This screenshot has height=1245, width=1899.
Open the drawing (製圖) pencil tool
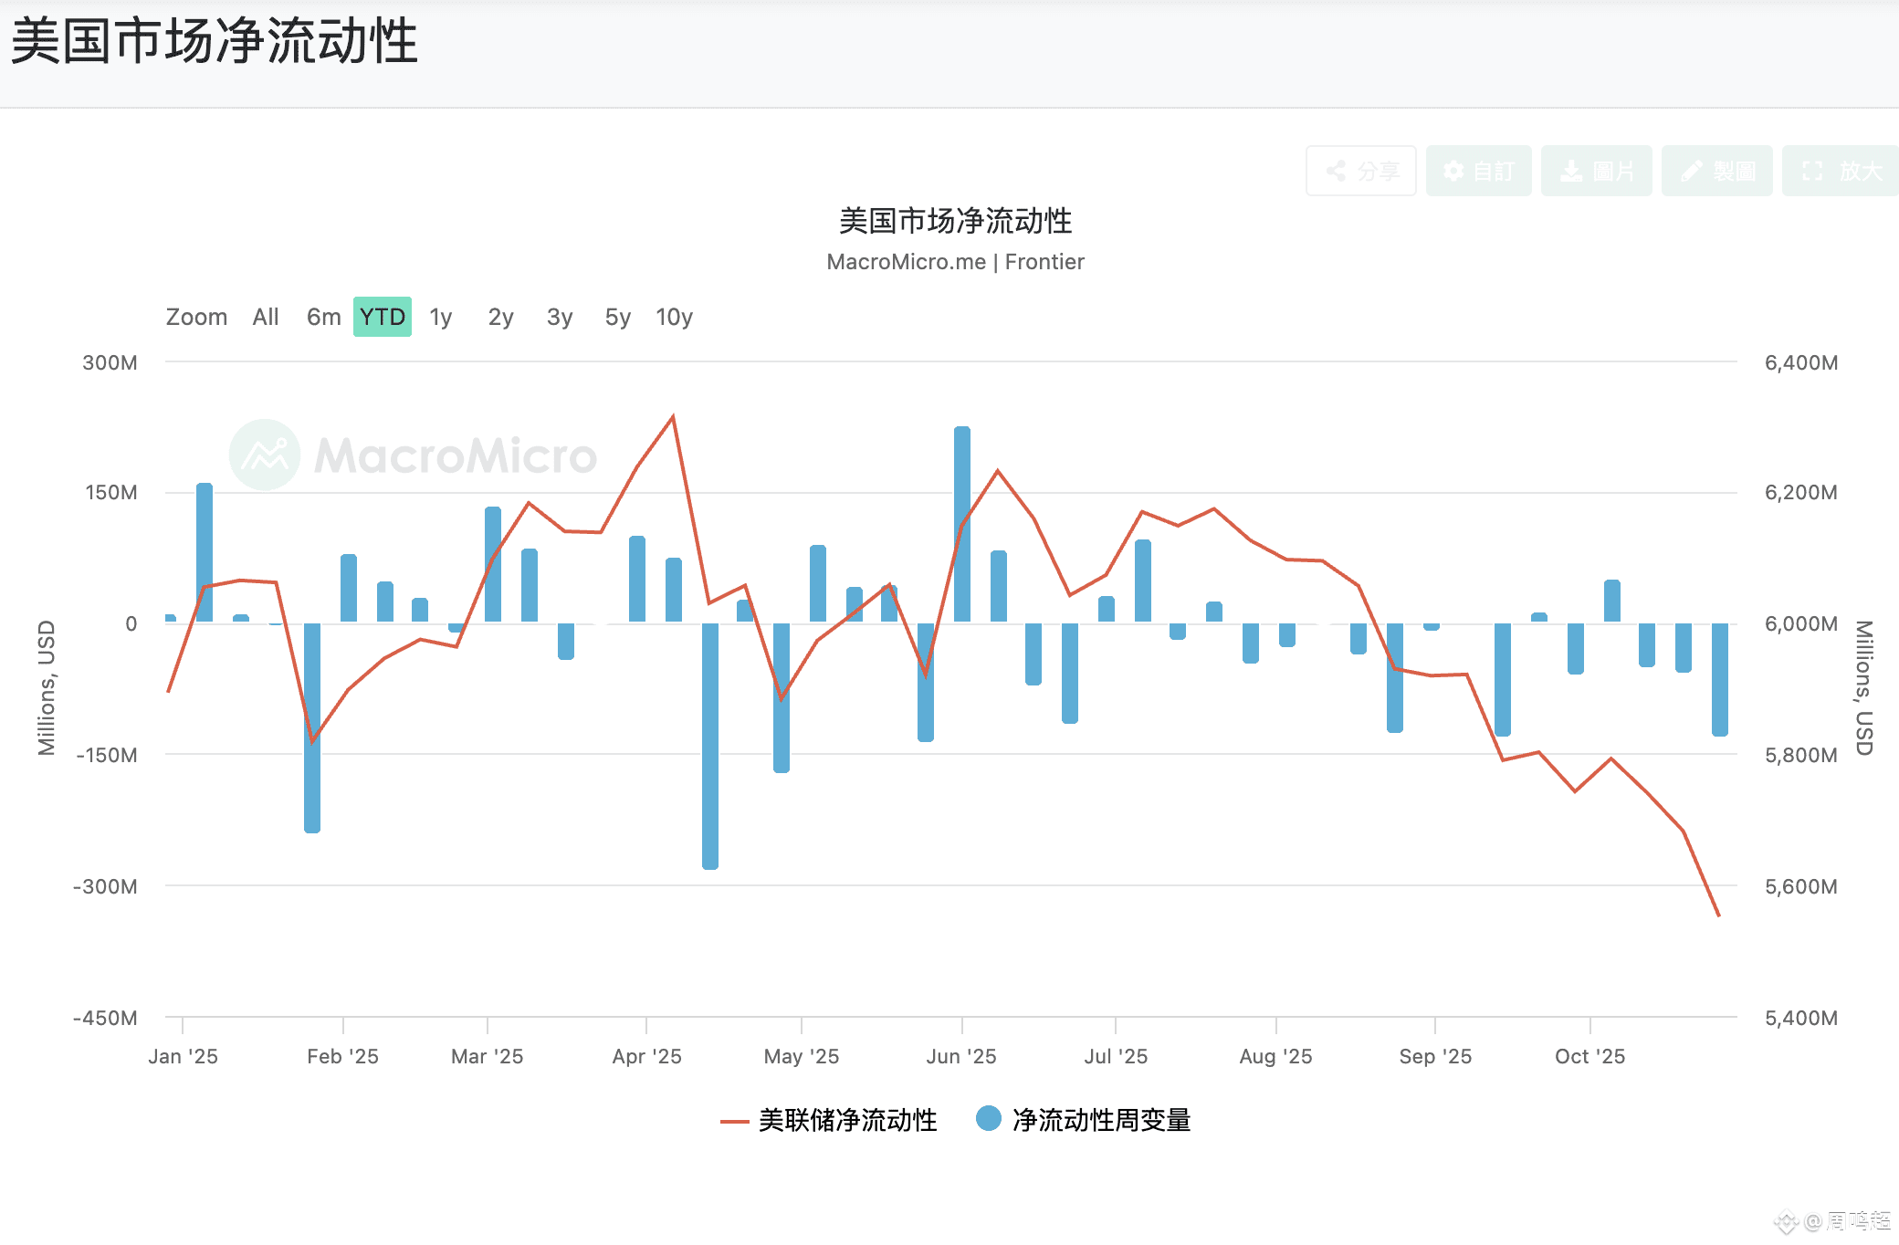[1716, 171]
